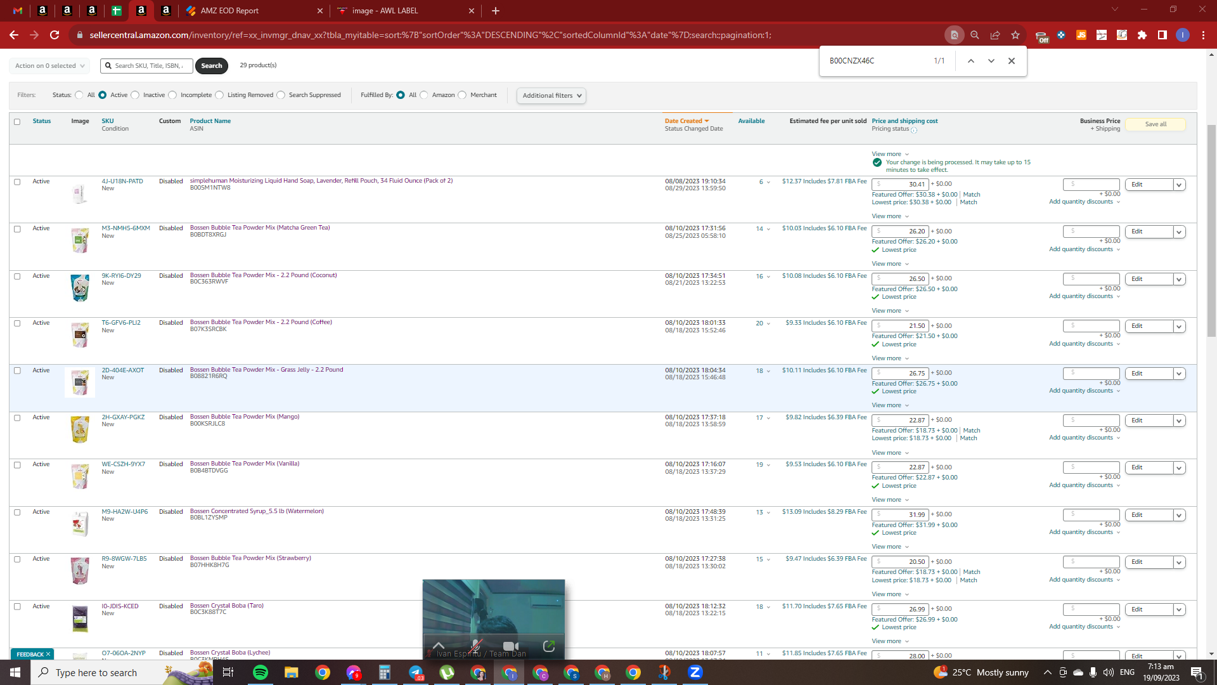Sort the table by Date Created
Viewport: 1217px width, 685px height.
[x=686, y=121]
